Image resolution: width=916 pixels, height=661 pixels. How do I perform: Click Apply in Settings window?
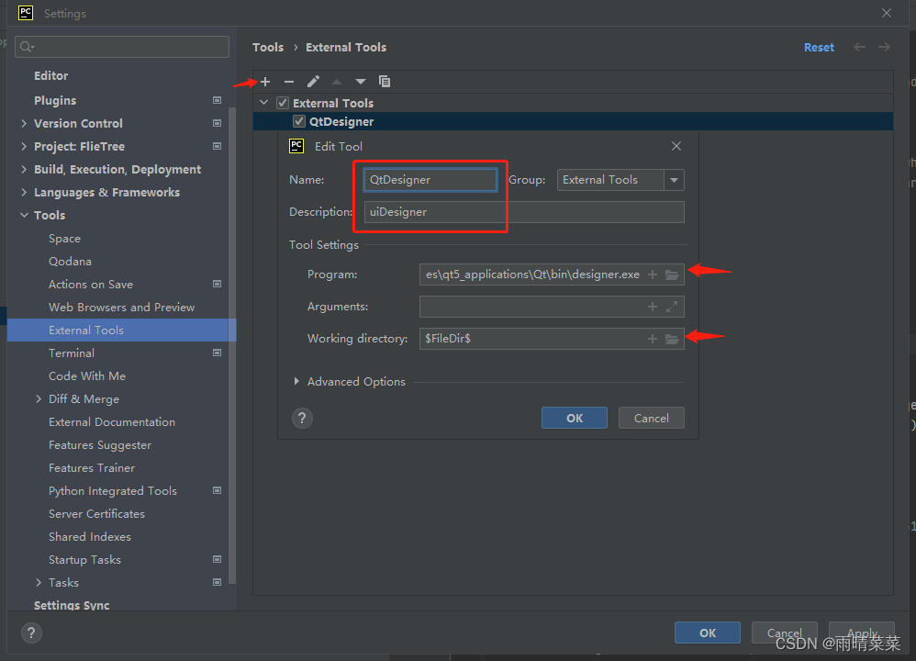[862, 633]
